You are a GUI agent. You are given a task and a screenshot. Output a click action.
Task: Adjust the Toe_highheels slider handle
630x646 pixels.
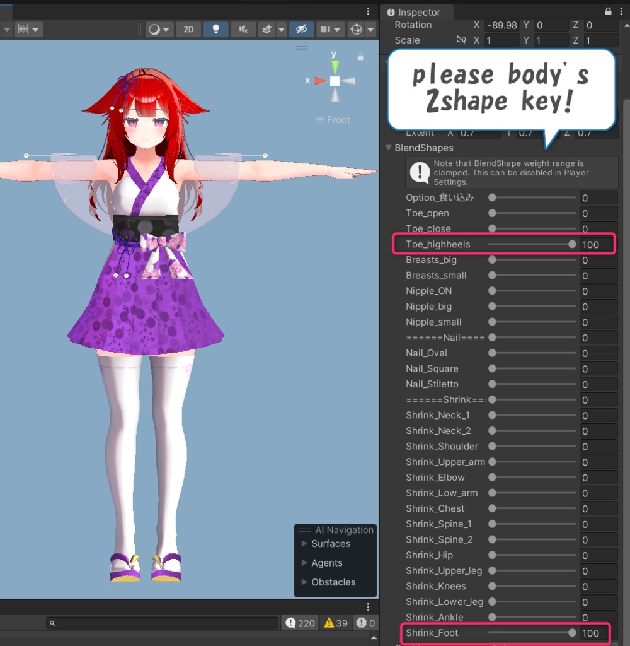[571, 244]
